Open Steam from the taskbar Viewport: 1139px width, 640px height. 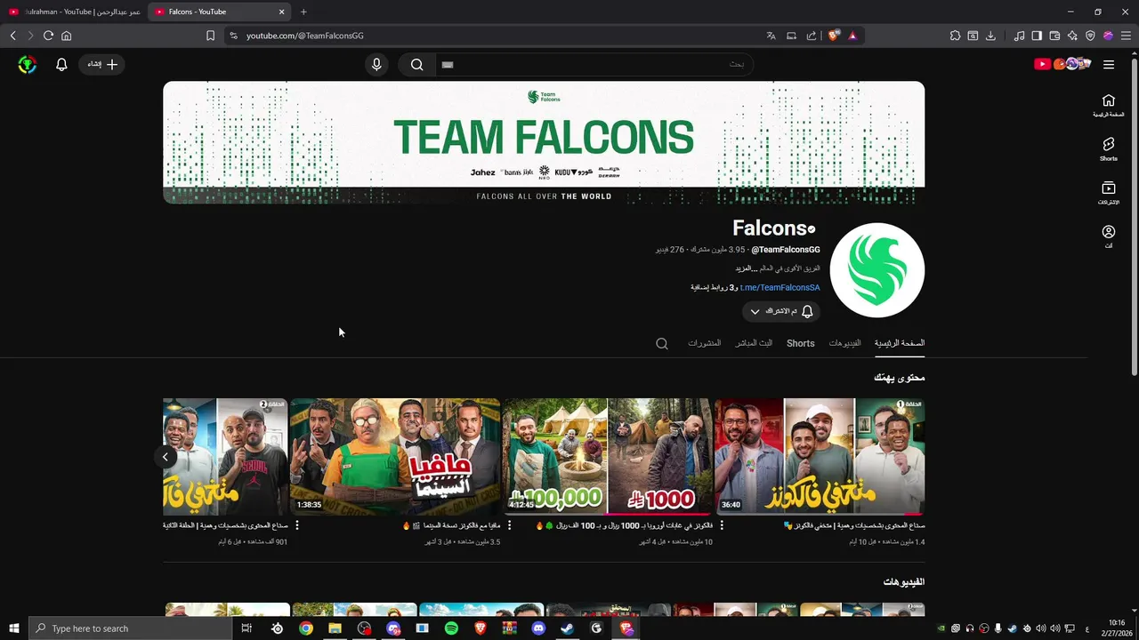[x=567, y=628]
